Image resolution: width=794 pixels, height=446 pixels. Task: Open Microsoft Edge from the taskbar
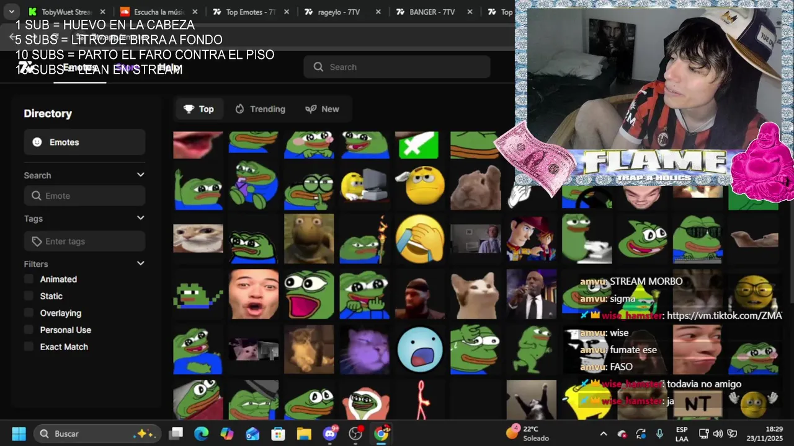pos(202,434)
